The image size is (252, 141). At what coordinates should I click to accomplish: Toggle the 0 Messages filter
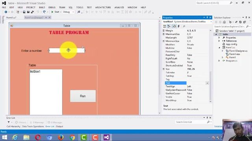point(55,123)
